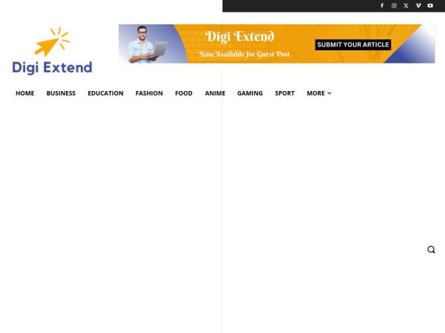Screen dimensions: 445x333
Task: Open the BUSINESS category
Action: coord(61,93)
